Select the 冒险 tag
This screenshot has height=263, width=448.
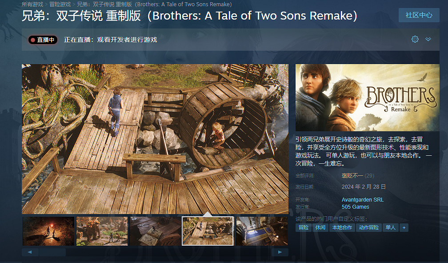coord(304,227)
